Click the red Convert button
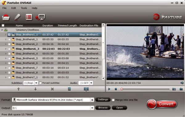This screenshot has width=185, height=117. click(162, 104)
